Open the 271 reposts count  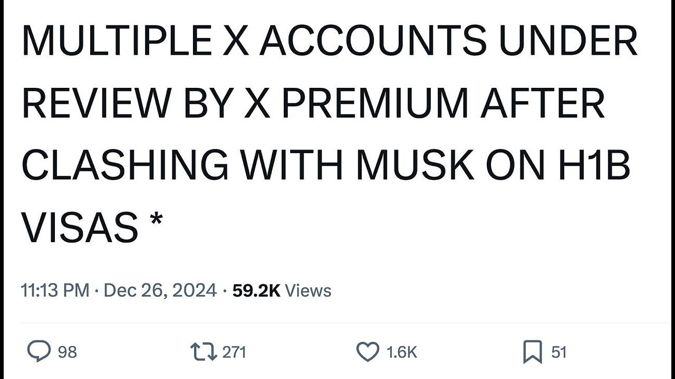234,352
